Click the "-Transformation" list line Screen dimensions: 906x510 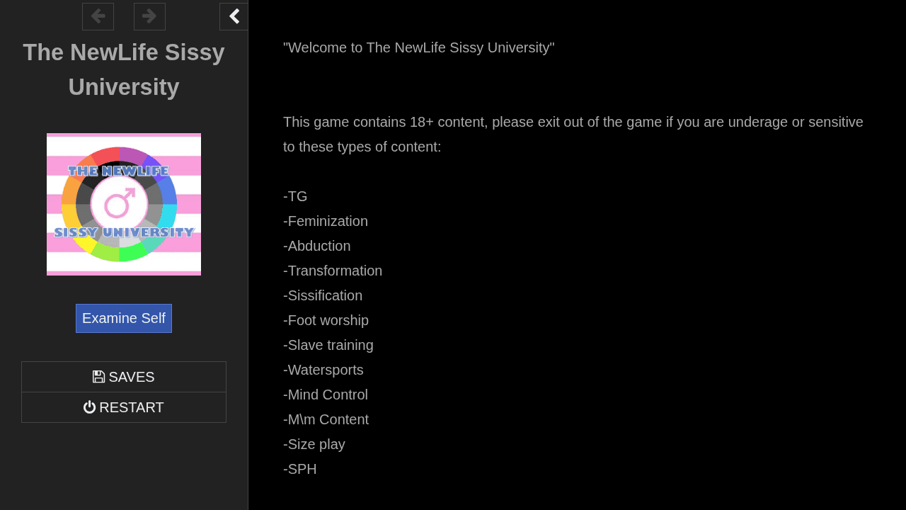pyautogui.click(x=333, y=271)
